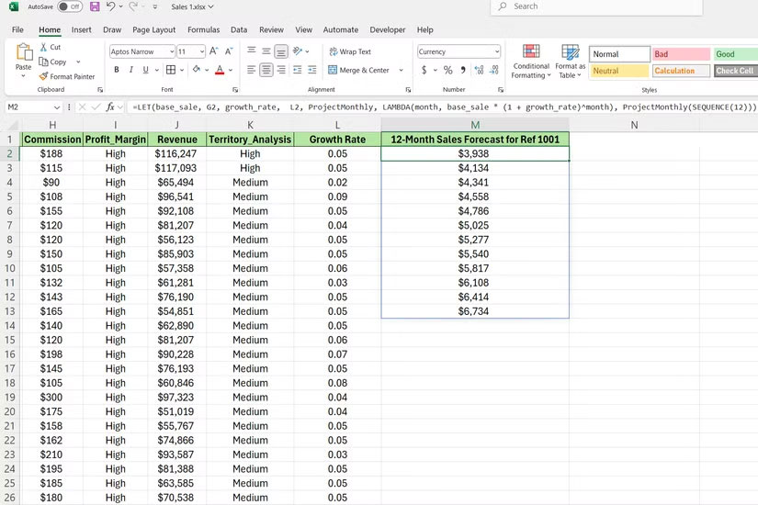This screenshot has height=505, width=758.
Task: Click the Increase Decimal icon
Action: pos(477,70)
